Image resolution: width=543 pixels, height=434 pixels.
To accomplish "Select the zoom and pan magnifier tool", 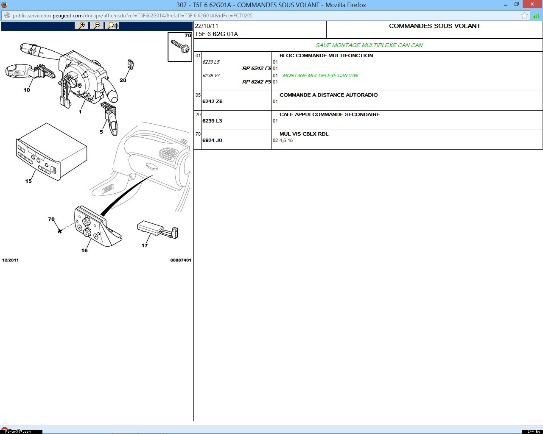I will coord(112,25).
